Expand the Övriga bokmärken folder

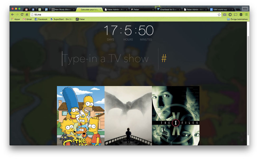(x=237, y=19)
